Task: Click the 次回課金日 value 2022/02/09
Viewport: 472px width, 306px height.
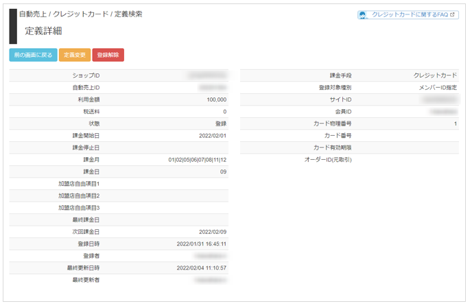Action: [213, 232]
